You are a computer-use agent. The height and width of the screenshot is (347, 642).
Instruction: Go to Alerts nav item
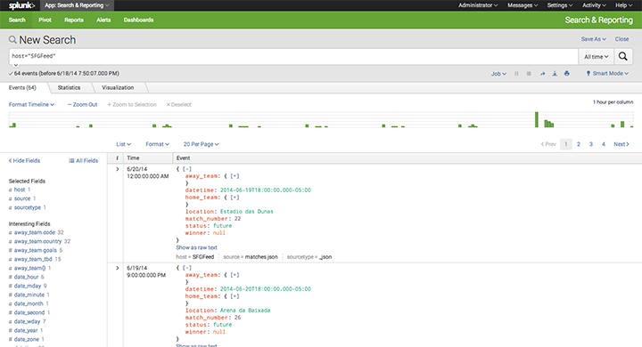point(103,20)
